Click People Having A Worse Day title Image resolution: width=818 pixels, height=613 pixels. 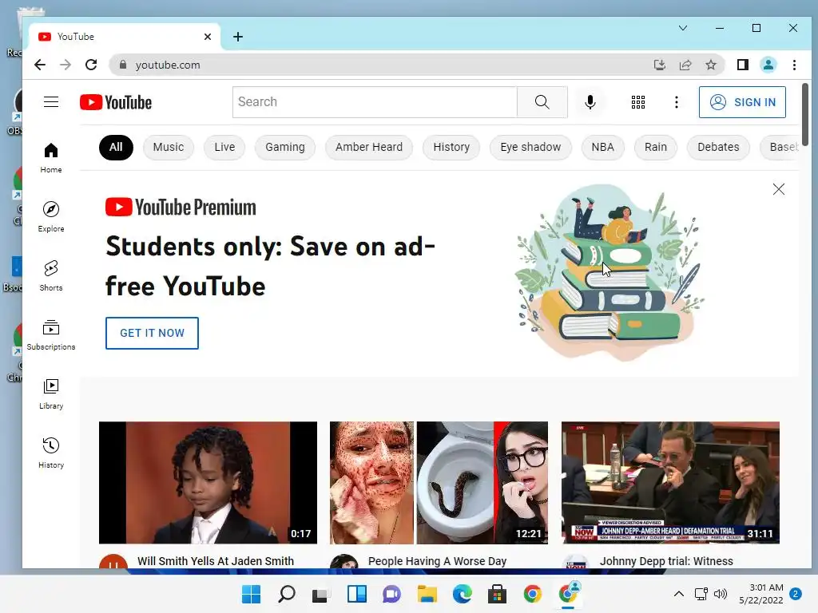click(437, 561)
